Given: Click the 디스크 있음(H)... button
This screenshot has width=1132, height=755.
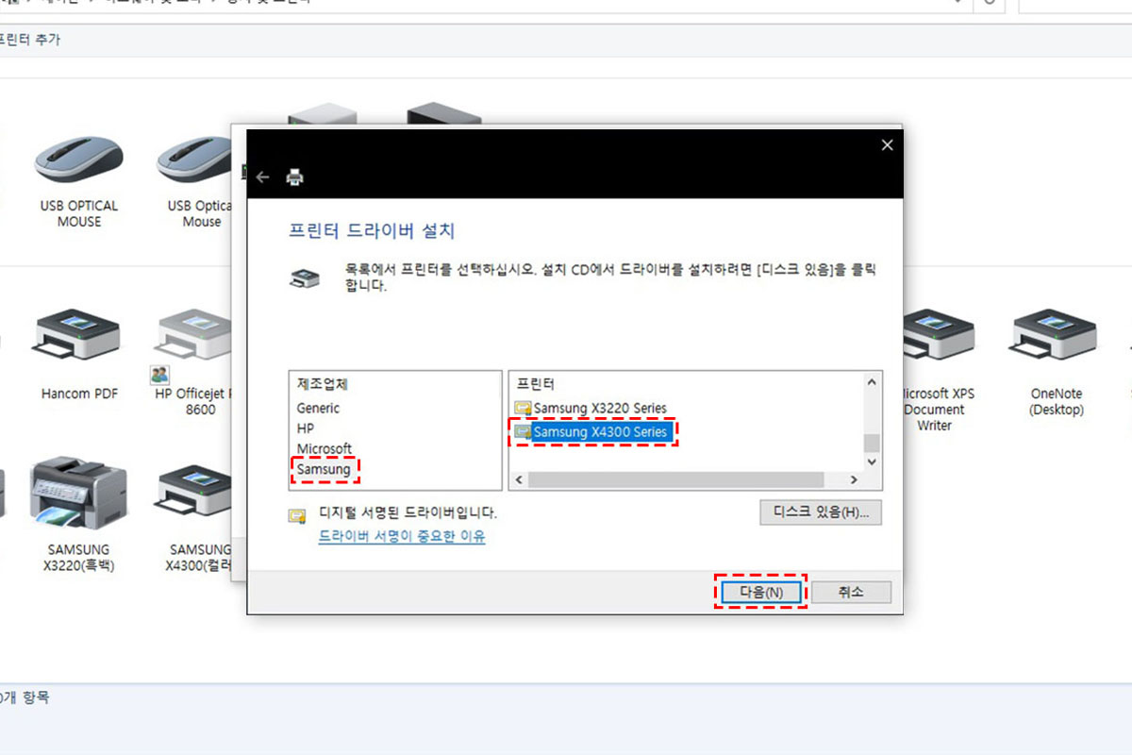Looking at the screenshot, I should click(821, 512).
